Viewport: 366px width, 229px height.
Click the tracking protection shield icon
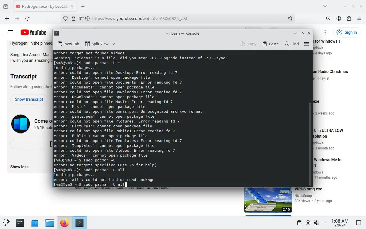(x=65, y=18)
